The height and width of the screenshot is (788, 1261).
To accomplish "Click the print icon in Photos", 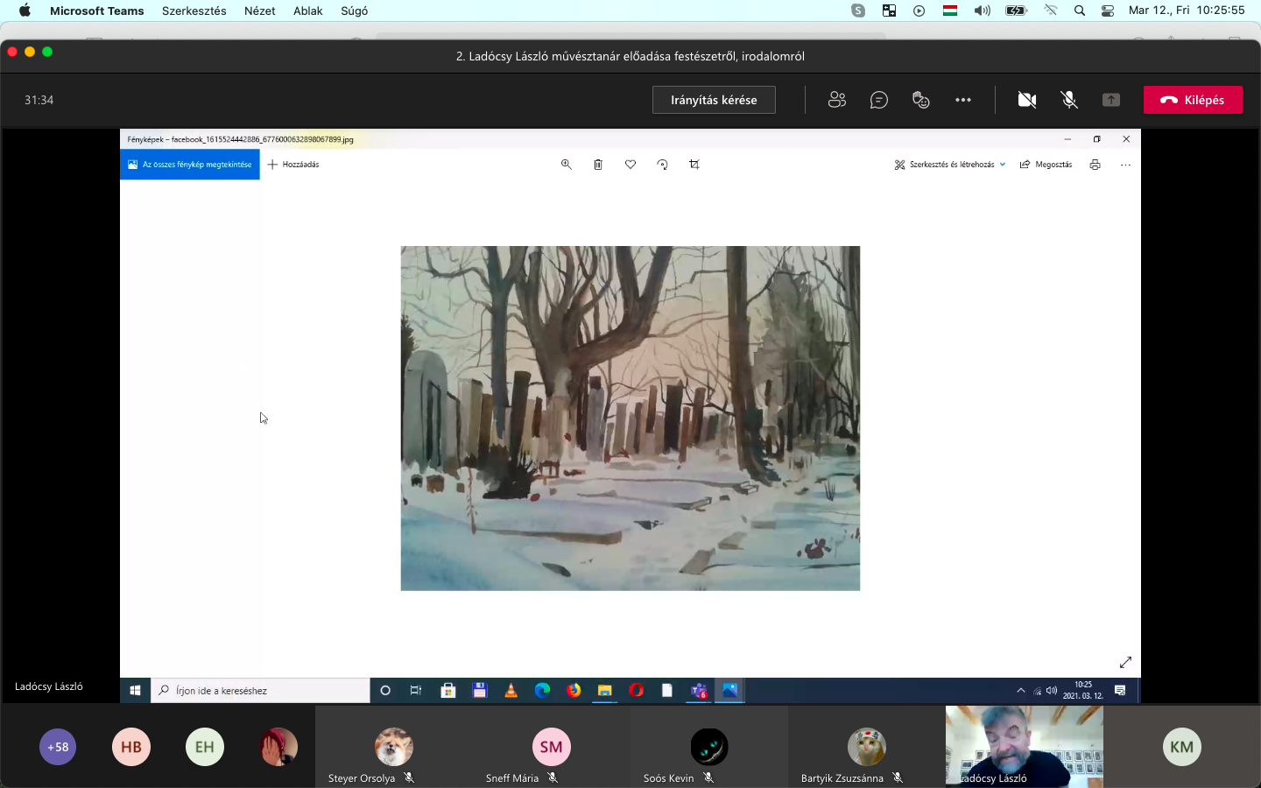I will pyautogui.click(x=1095, y=165).
